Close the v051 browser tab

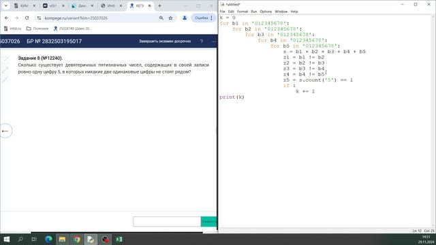tap(63, 5)
